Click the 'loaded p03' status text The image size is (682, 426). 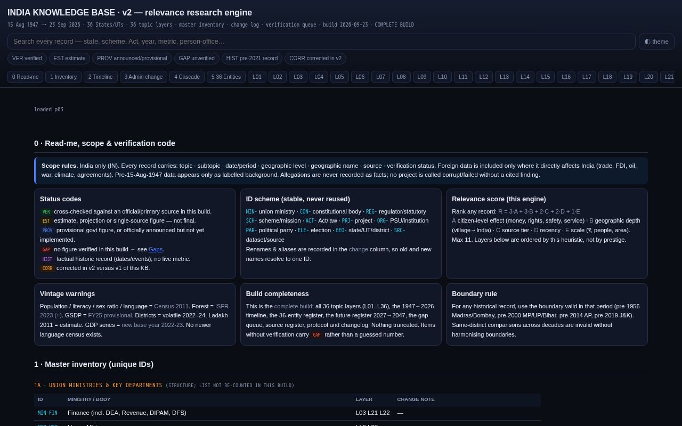pyautogui.click(x=48, y=110)
